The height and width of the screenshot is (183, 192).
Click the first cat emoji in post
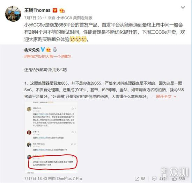[72, 39]
